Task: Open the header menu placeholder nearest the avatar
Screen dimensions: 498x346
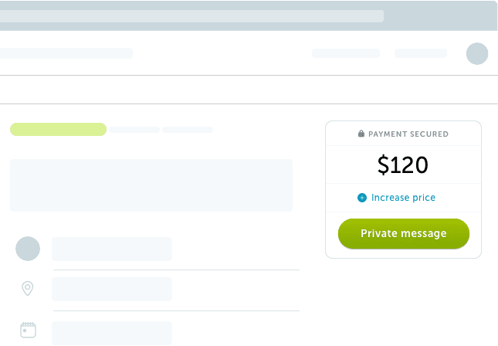Action: pos(421,53)
